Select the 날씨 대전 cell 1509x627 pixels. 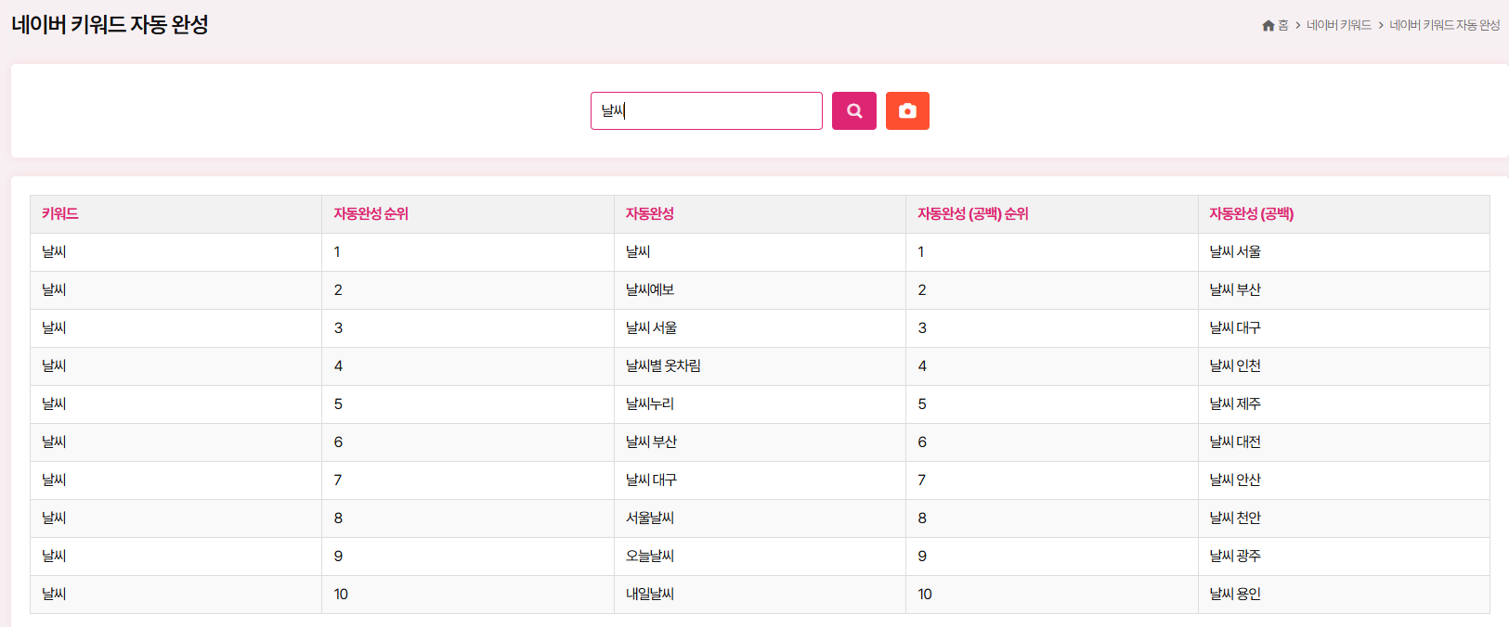point(1344,441)
